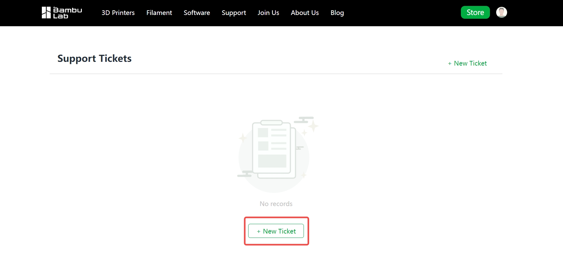This screenshot has height=276, width=563.
Task: Click the outlined New Ticket button under No records
Action: pyautogui.click(x=276, y=231)
